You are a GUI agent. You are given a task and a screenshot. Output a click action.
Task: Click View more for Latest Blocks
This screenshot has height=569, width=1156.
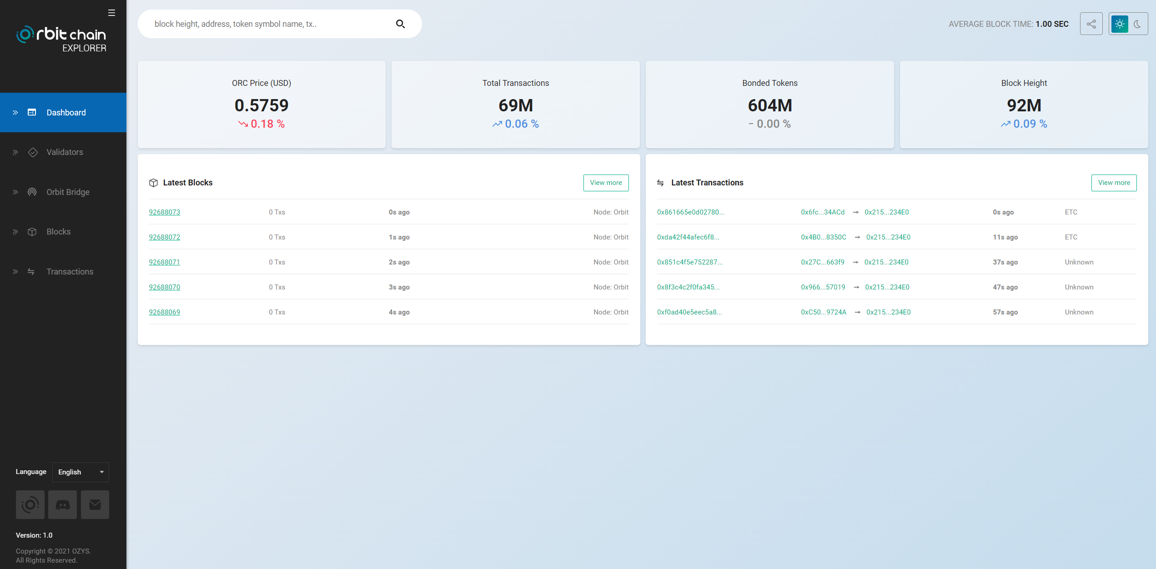coord(606,183)
